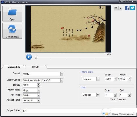Click the Convert Now button
The height and width of the screenshot is (117, 137).
12,31
